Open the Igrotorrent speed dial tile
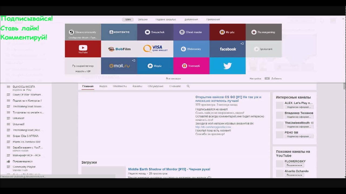The width and height of the screenshot is (346, 194). [x=264, y=49]
